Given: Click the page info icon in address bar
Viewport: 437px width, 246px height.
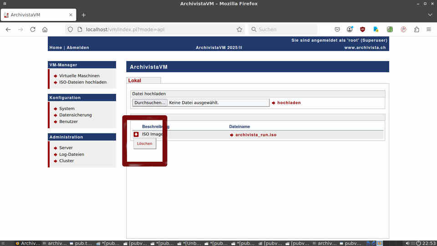Looking at the screenshot, I should coord(80,29).
